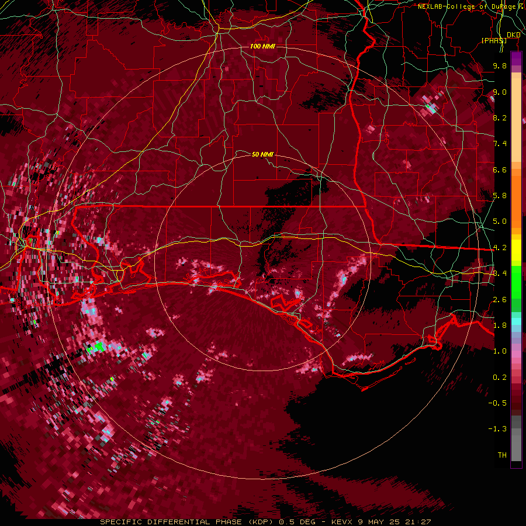Click the "0.2" color bar value

click(x=500, y=378)
